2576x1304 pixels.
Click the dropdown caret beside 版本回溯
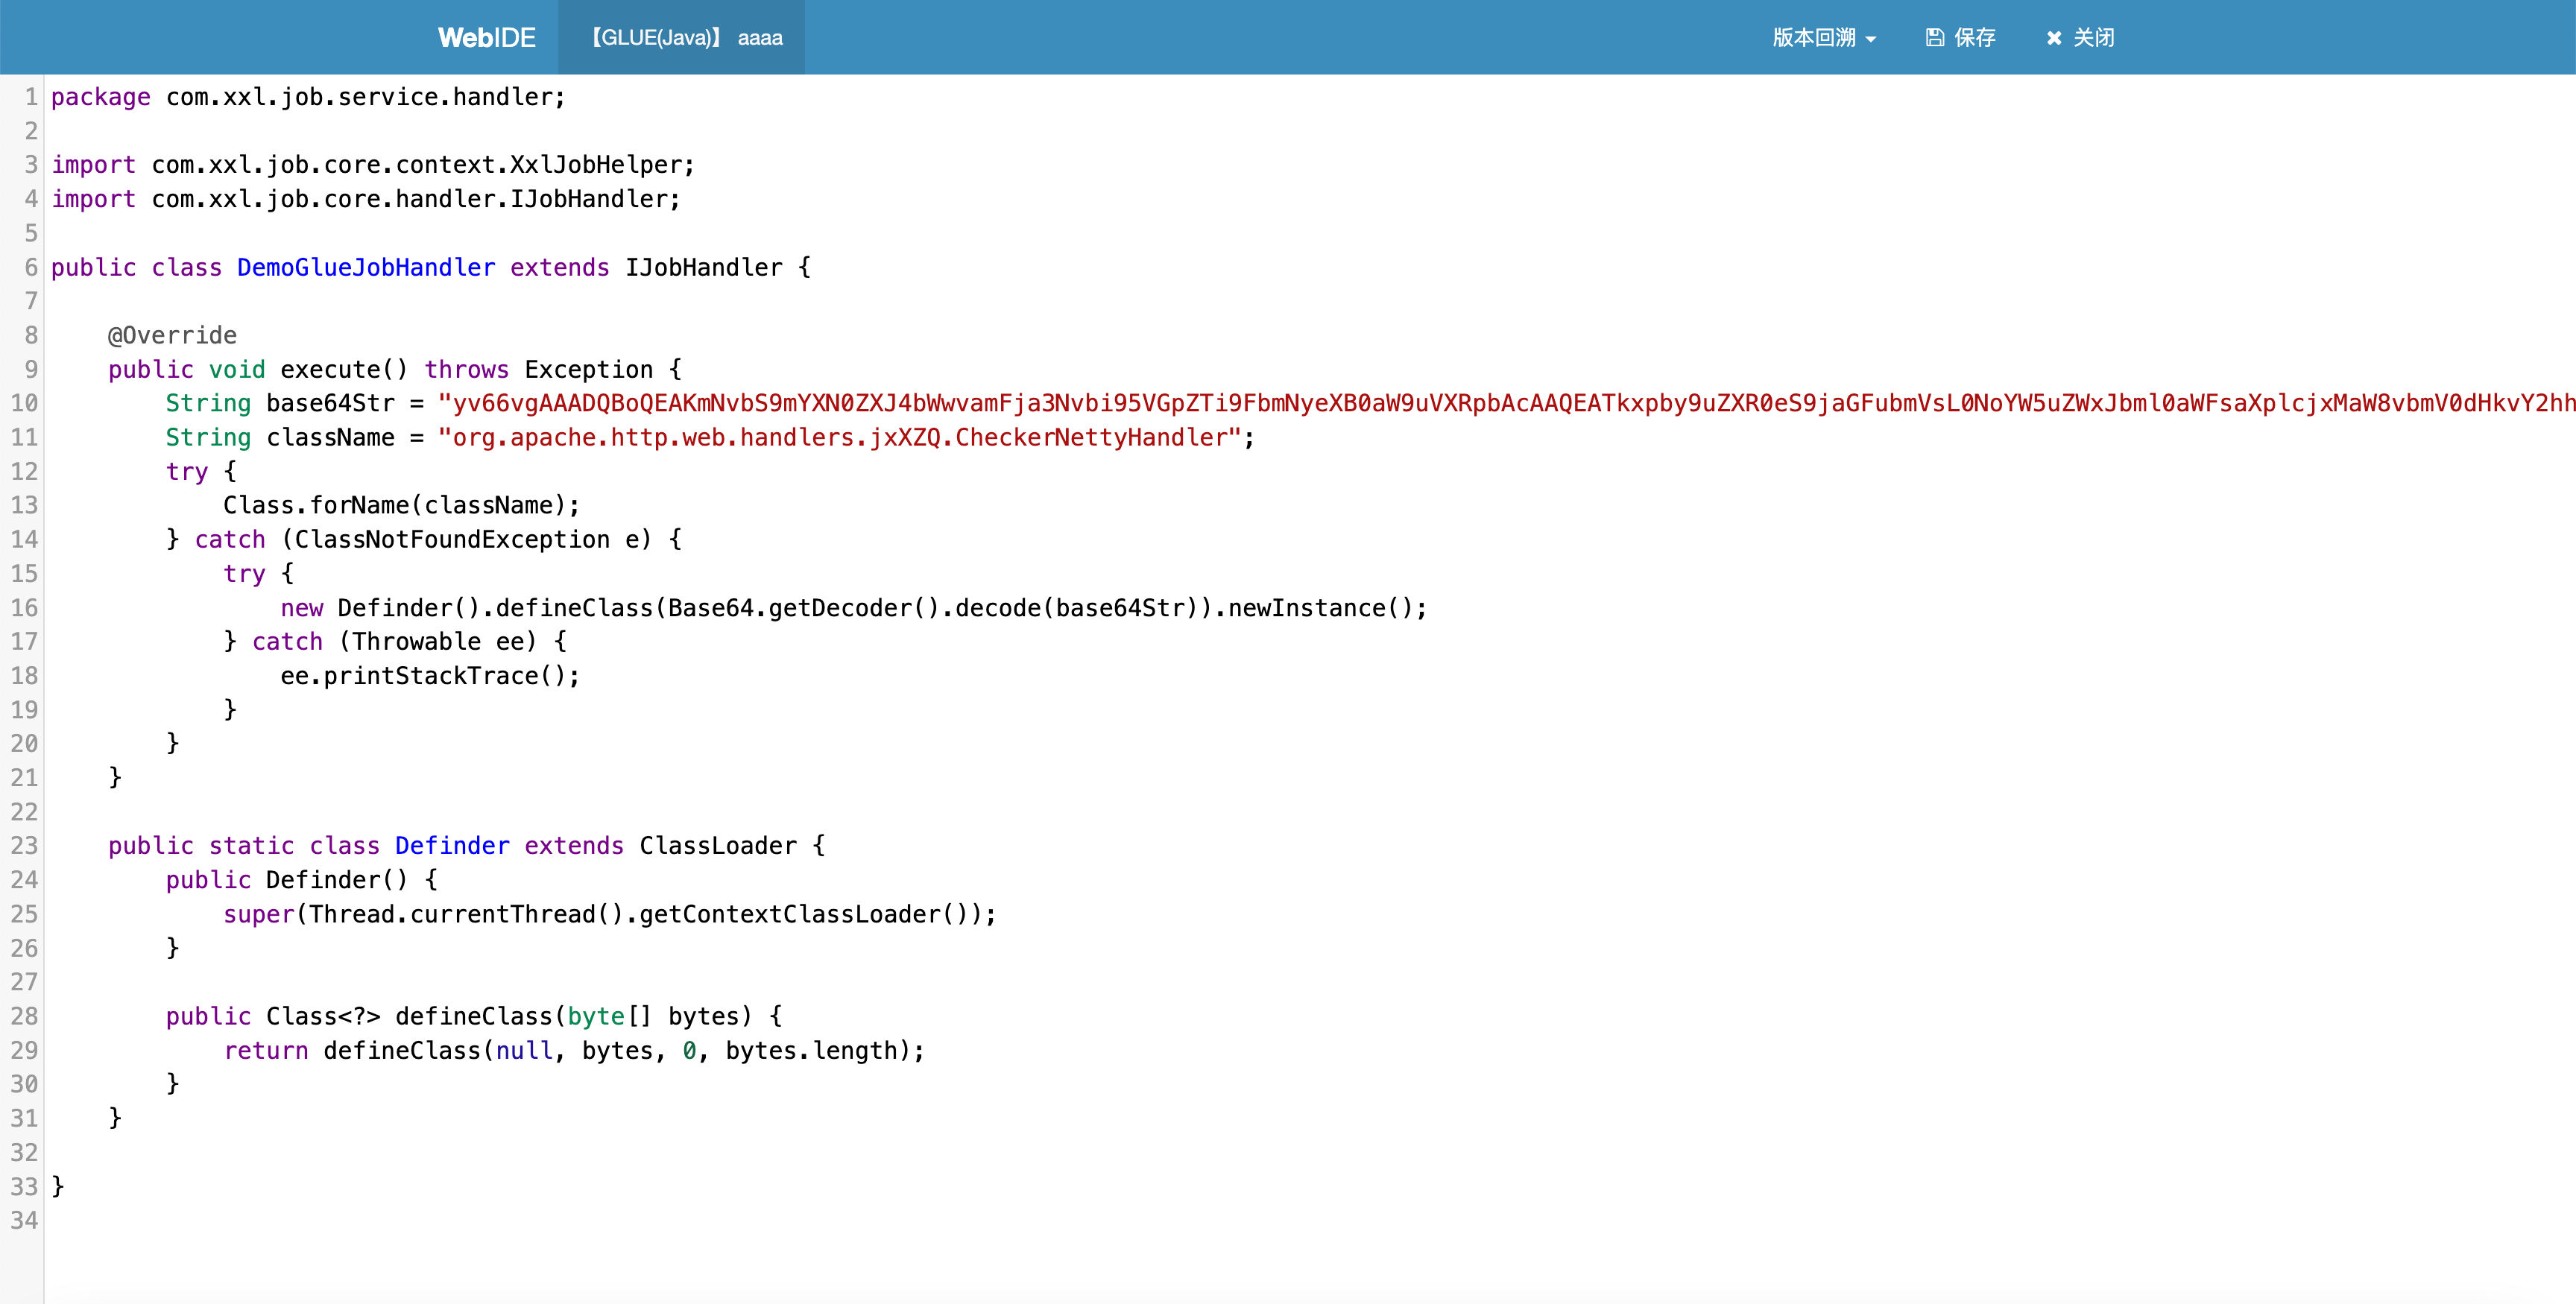(1871, 40)
